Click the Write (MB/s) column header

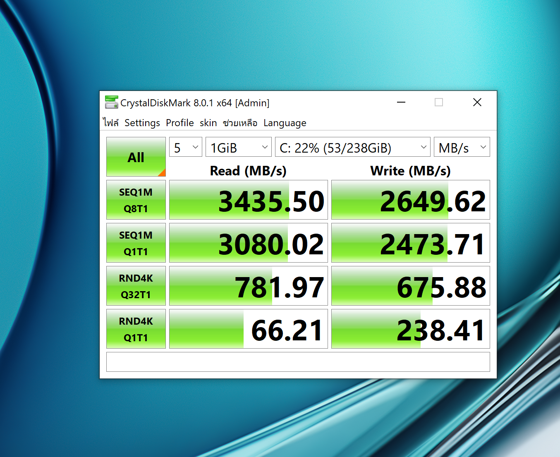tap(411, 170)
